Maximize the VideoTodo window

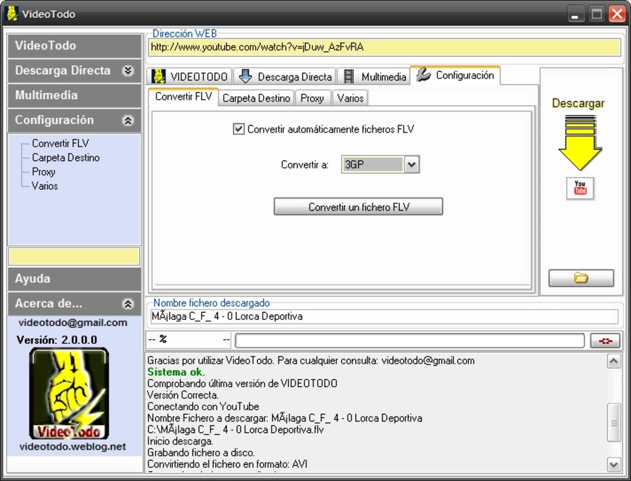[x=597, y=14]
